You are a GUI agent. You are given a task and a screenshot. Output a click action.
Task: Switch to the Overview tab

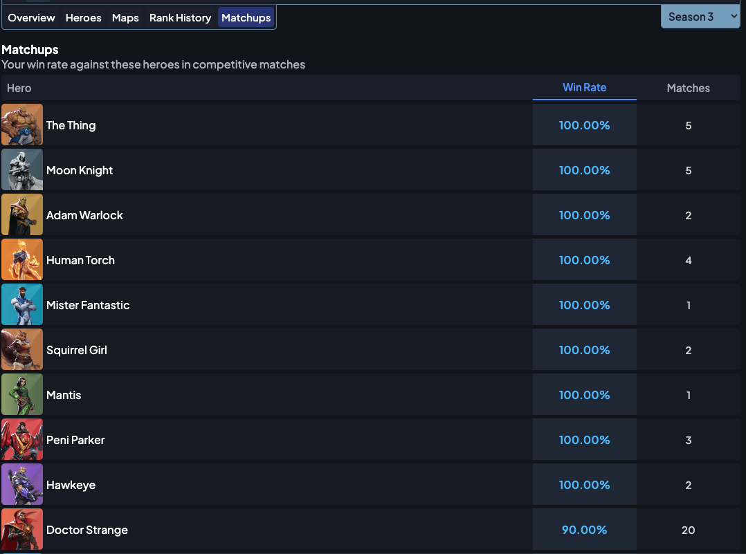pos(31,18)
